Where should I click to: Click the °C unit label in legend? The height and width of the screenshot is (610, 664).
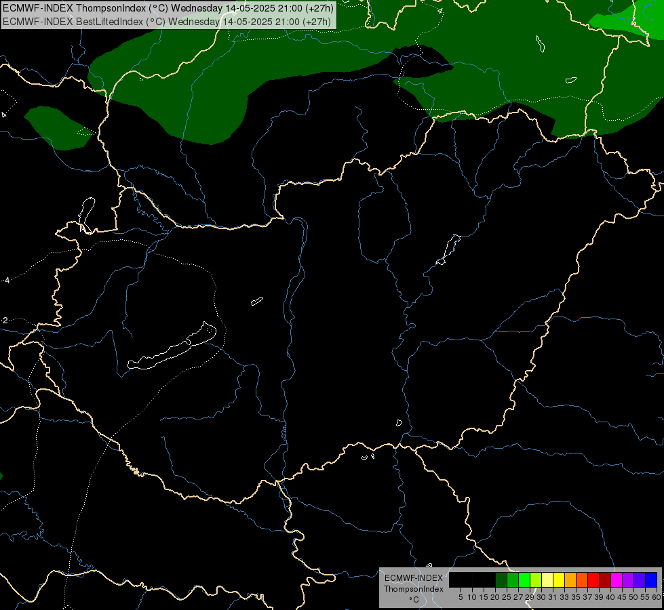[414, 600]
